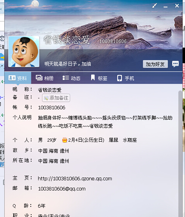Click the account number 1003810606 in the header

[x=113, y=41]
